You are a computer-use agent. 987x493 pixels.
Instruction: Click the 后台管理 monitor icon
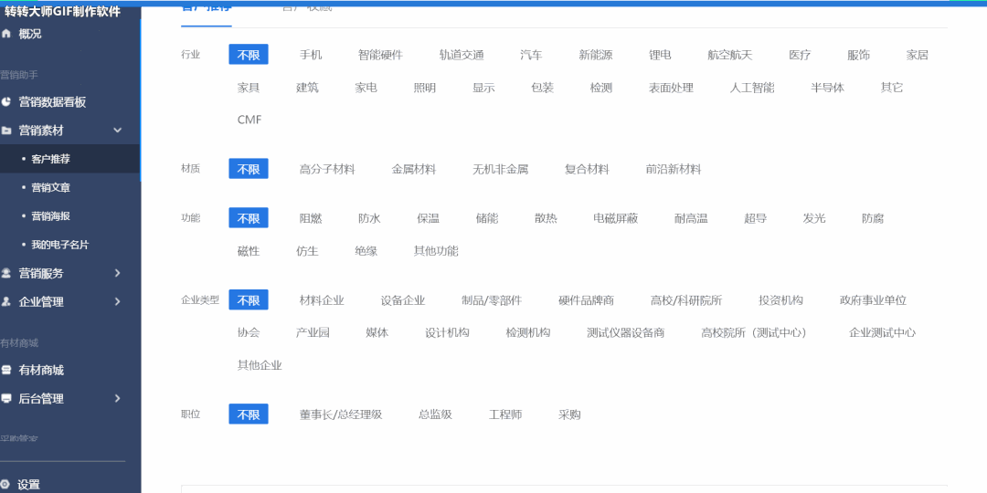point(5,398)
